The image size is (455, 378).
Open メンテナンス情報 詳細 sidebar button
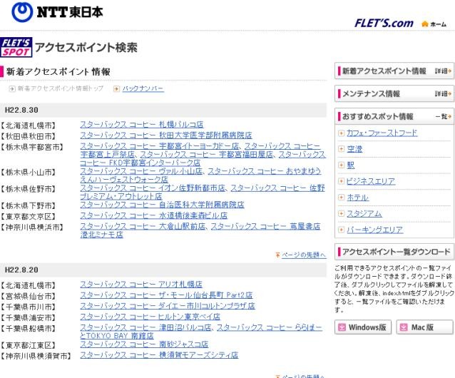394,93
